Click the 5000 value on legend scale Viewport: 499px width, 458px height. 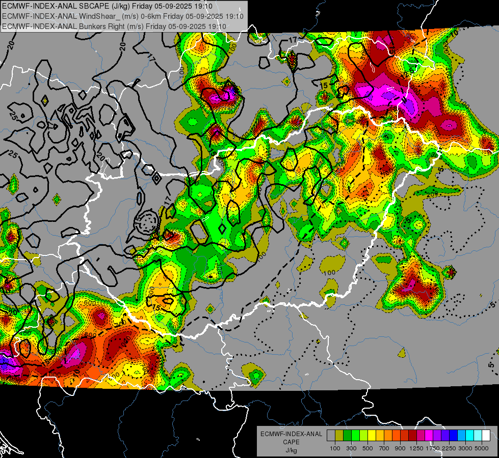click(482, 448)
